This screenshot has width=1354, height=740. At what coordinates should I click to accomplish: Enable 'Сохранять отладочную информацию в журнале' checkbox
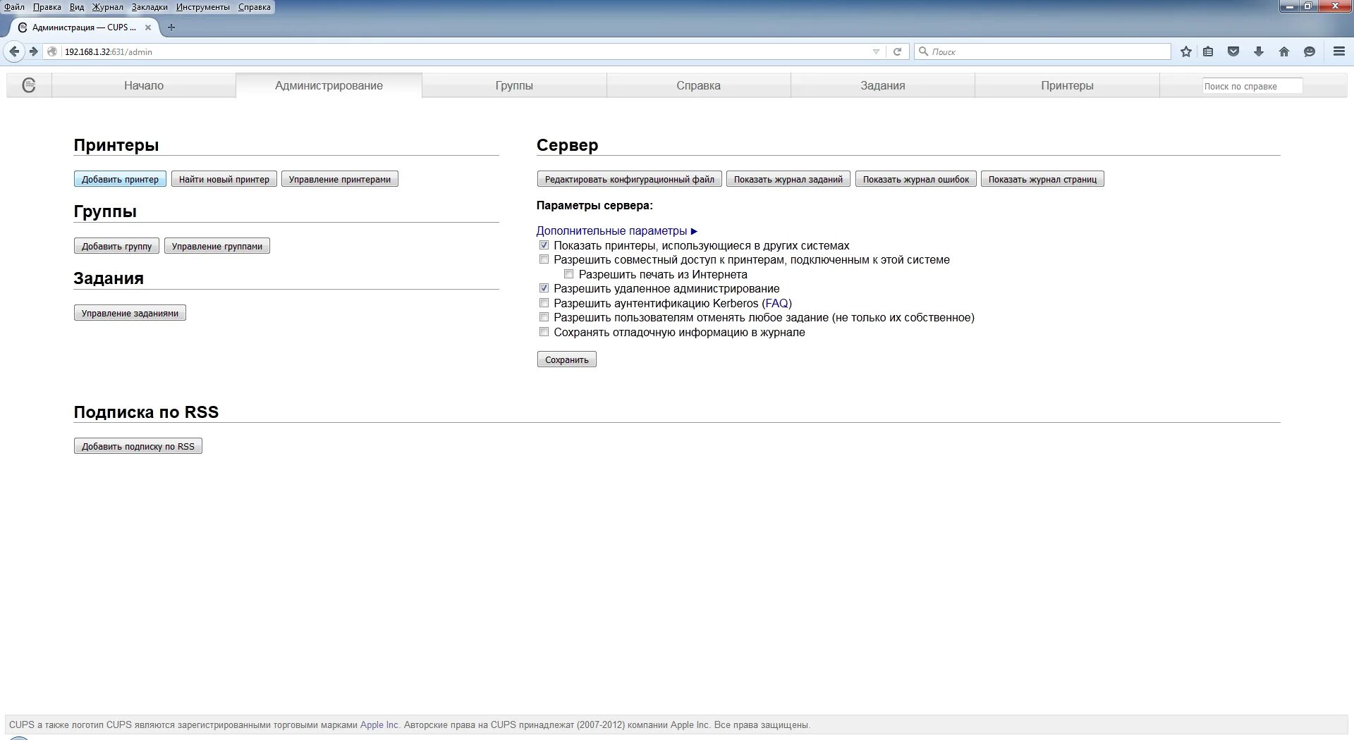tap(544, 332)
